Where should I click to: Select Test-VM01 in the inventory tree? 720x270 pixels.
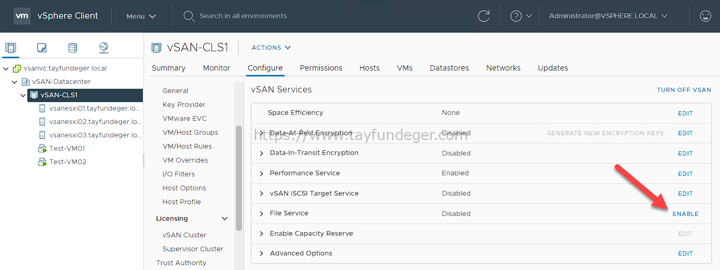pos(67,148)
